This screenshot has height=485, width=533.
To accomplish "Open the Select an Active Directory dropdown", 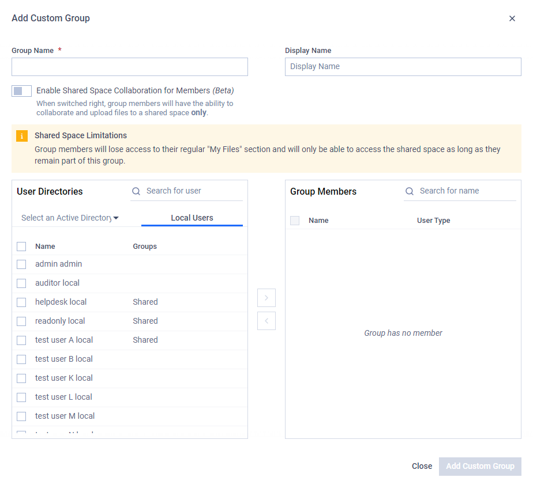I will [x=70, y=218].
